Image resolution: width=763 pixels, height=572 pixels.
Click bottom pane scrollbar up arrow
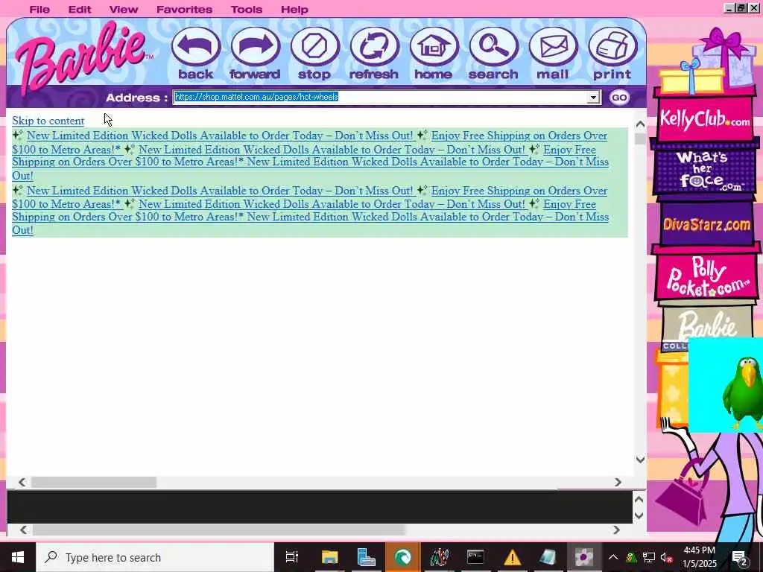click(x=639, y=499)
